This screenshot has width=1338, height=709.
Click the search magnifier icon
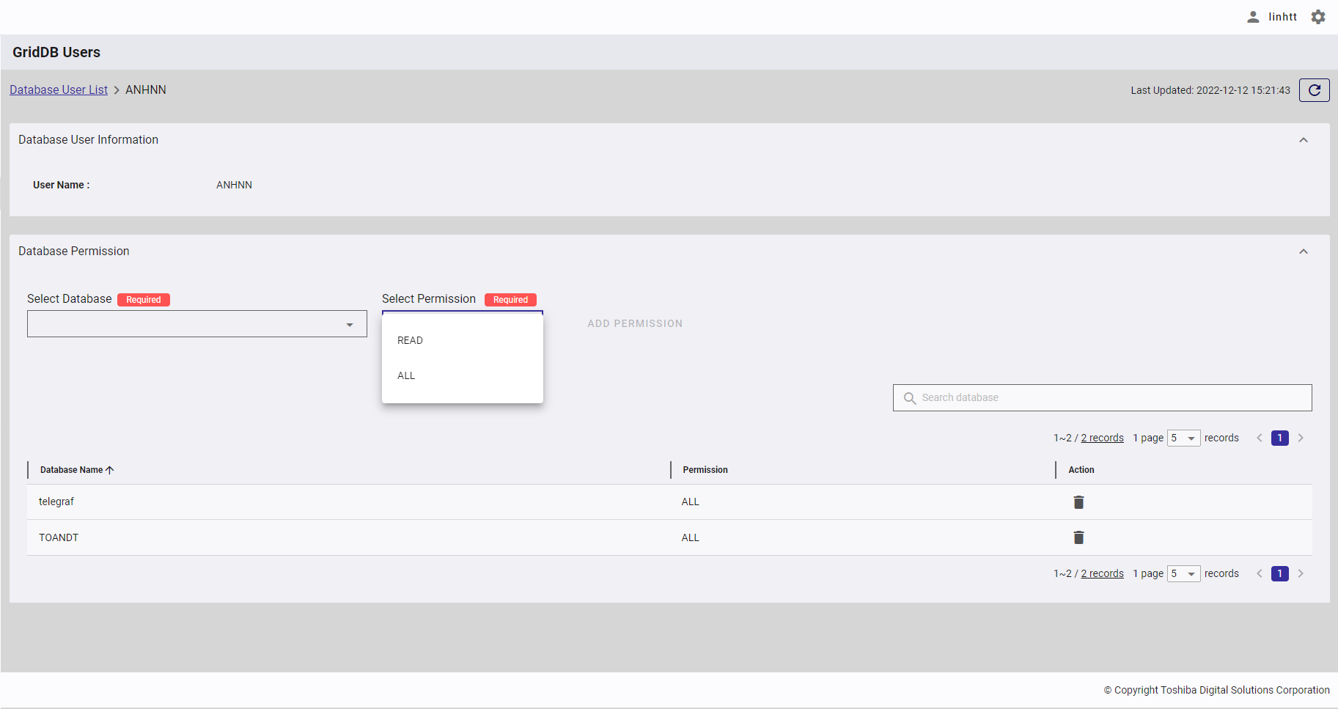tap(910, 398)
